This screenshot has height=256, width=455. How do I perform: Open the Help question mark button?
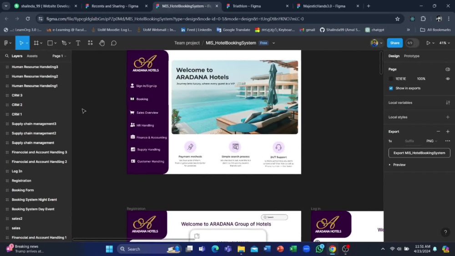(445, 232)
